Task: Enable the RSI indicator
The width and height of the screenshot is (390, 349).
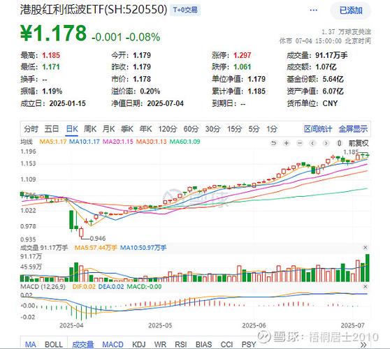Action: point(181,345)
